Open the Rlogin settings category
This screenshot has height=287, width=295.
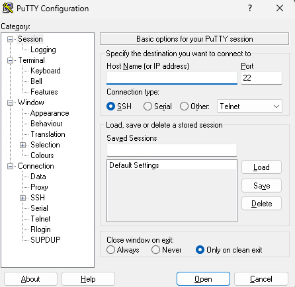tap(40, 229)
